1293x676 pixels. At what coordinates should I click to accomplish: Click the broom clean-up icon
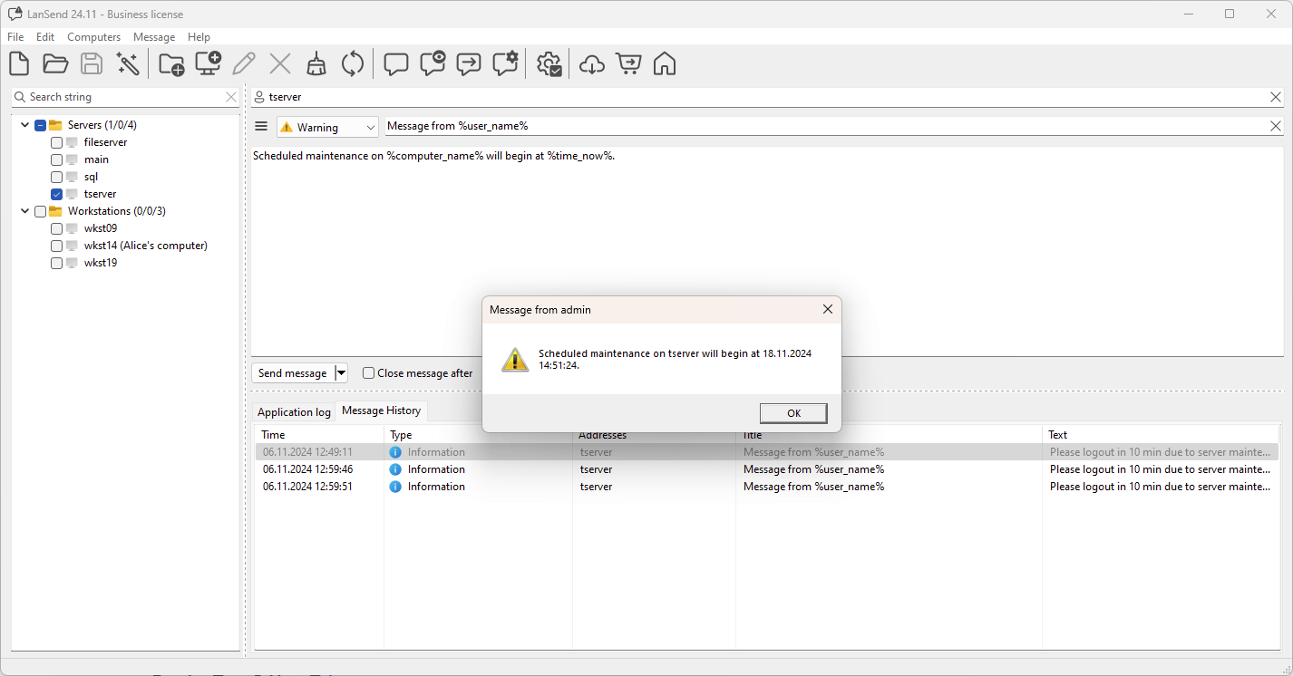[316, 63]
